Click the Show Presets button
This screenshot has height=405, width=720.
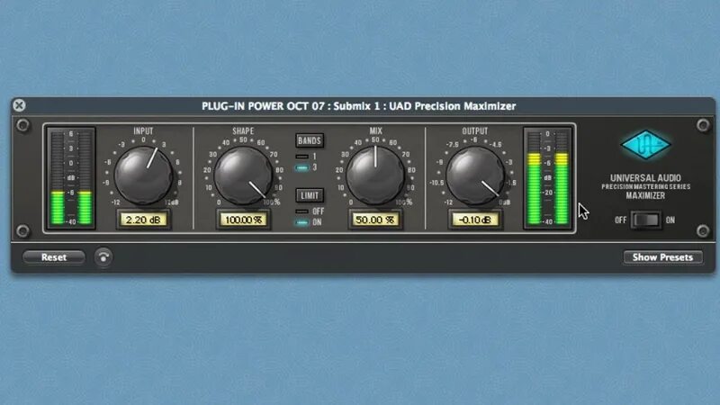click(x=662, y=257)
